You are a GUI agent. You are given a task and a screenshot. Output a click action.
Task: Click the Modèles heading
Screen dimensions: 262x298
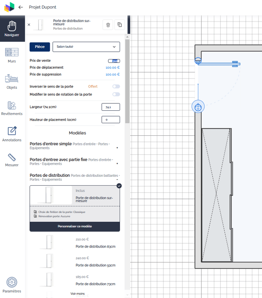pos(77,133)
